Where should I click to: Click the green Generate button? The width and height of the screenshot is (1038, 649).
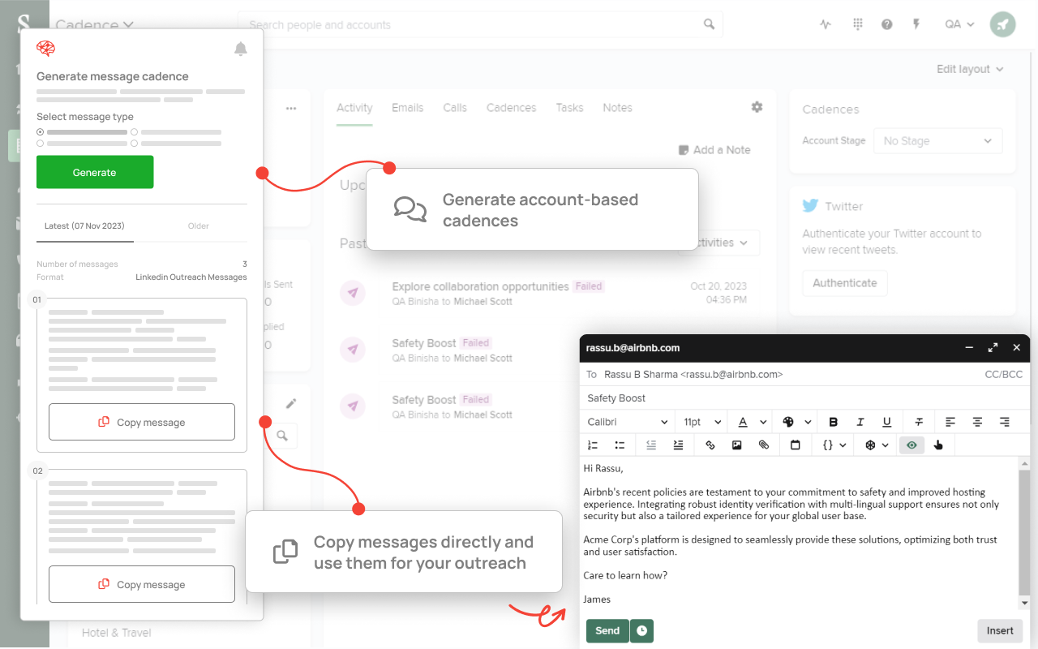(95, 172)
